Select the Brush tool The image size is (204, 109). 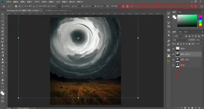(x=3, y=42)
